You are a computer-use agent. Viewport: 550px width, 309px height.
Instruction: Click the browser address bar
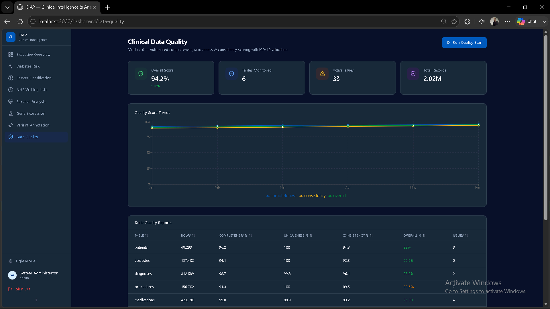[235, 21]
